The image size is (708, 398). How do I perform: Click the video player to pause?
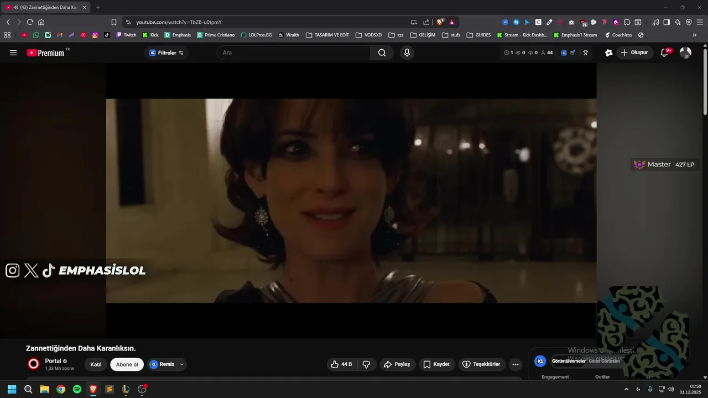[351, 201]
